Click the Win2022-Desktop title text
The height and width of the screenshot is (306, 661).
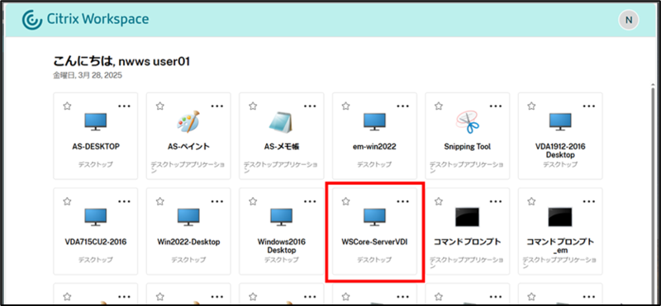click(188, 242)
